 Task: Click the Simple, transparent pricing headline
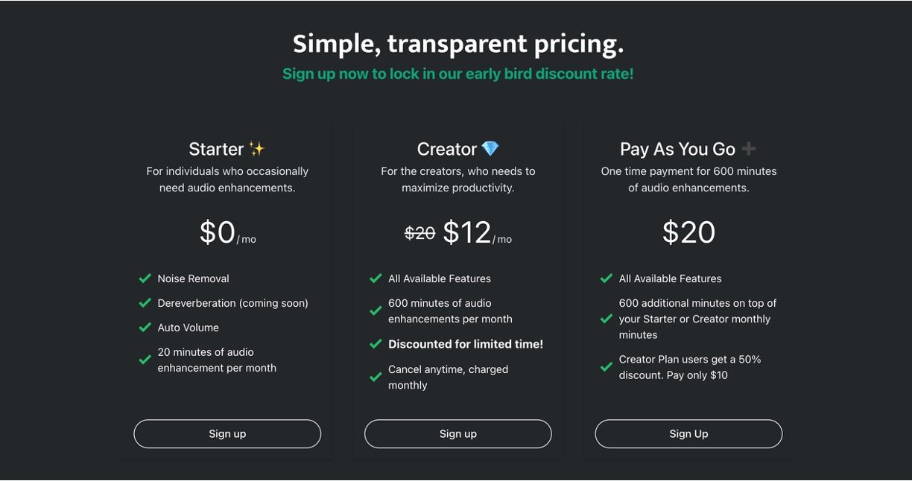point(458,44)
